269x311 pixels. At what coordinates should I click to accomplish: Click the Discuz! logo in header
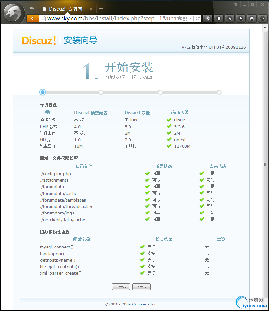39,40
